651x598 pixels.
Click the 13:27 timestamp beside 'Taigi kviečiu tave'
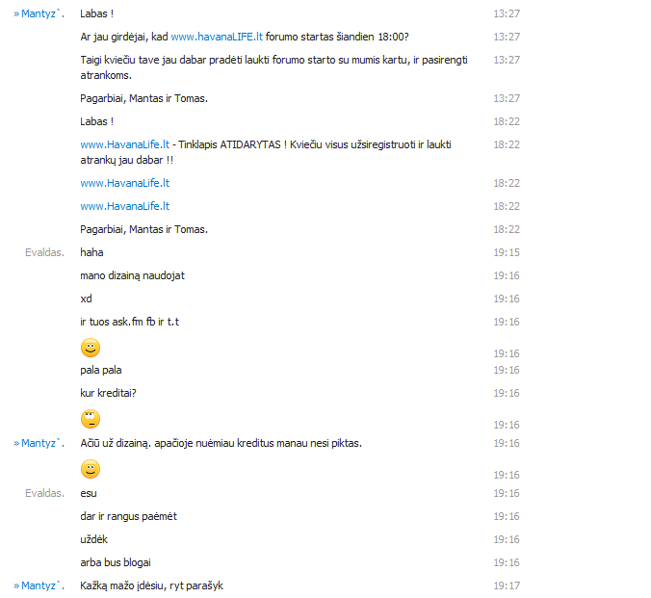point(507,60)
